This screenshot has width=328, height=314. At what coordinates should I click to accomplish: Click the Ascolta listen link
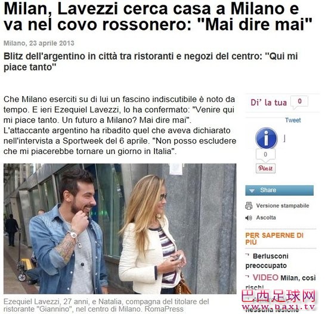tap(266, 218)
